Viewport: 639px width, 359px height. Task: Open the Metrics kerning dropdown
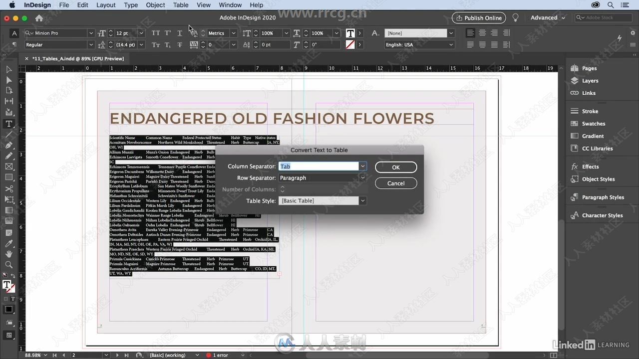tap(233, 33)
